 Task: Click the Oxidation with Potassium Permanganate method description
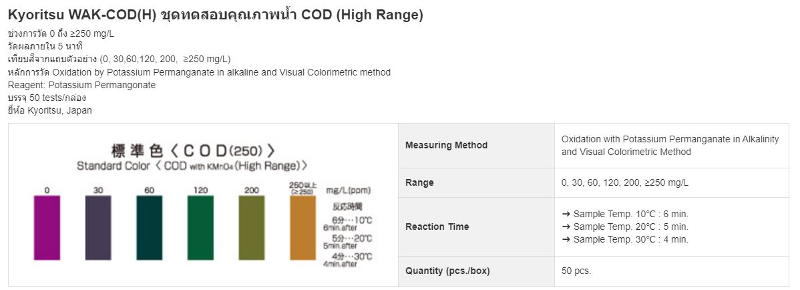[670, 146]
